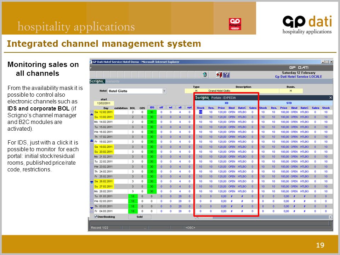Click the red GP Pellegrini logo
The image size is (340, 255).
[235, 24]
